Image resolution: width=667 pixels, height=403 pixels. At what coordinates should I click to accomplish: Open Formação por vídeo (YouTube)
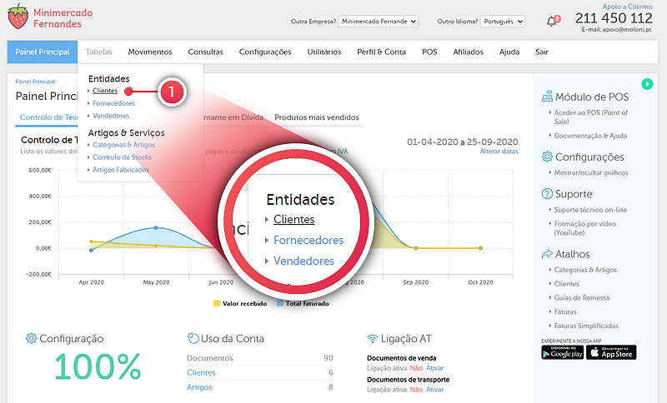tap(585, 228)
